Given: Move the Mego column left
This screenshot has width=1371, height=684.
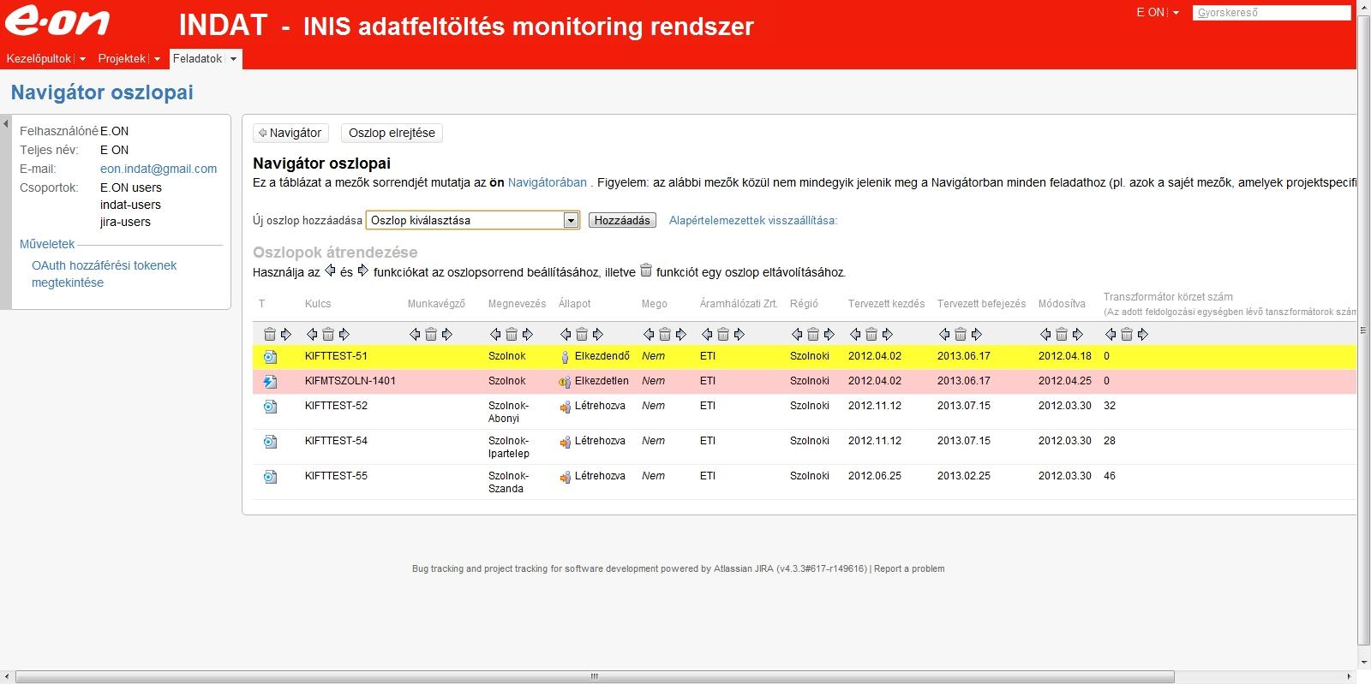Looking at the screenshot, I should point(649,334).
